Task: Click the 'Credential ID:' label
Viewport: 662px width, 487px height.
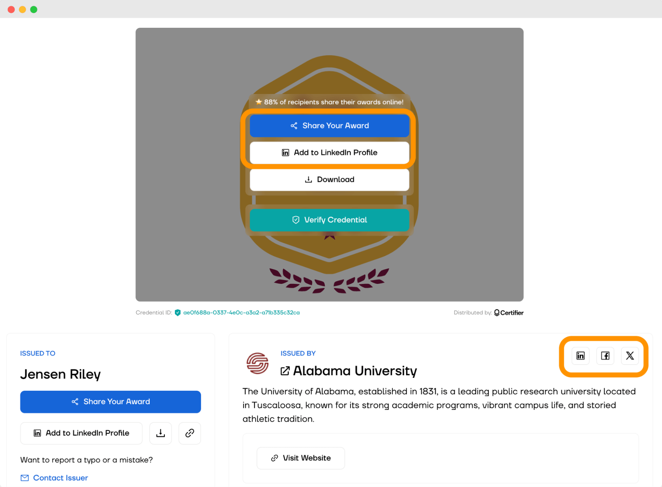Action: [x=154, y=313]
